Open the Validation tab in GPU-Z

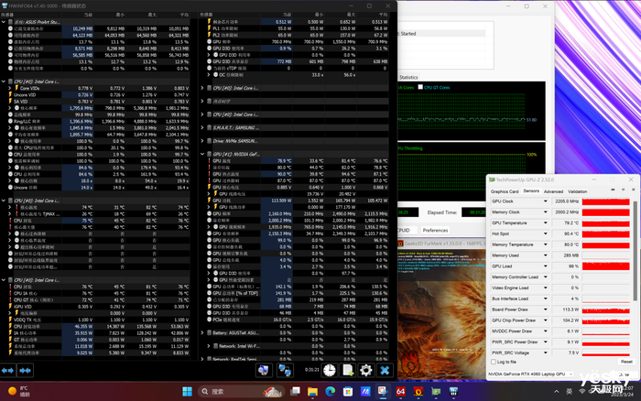(x=577, y=191)
